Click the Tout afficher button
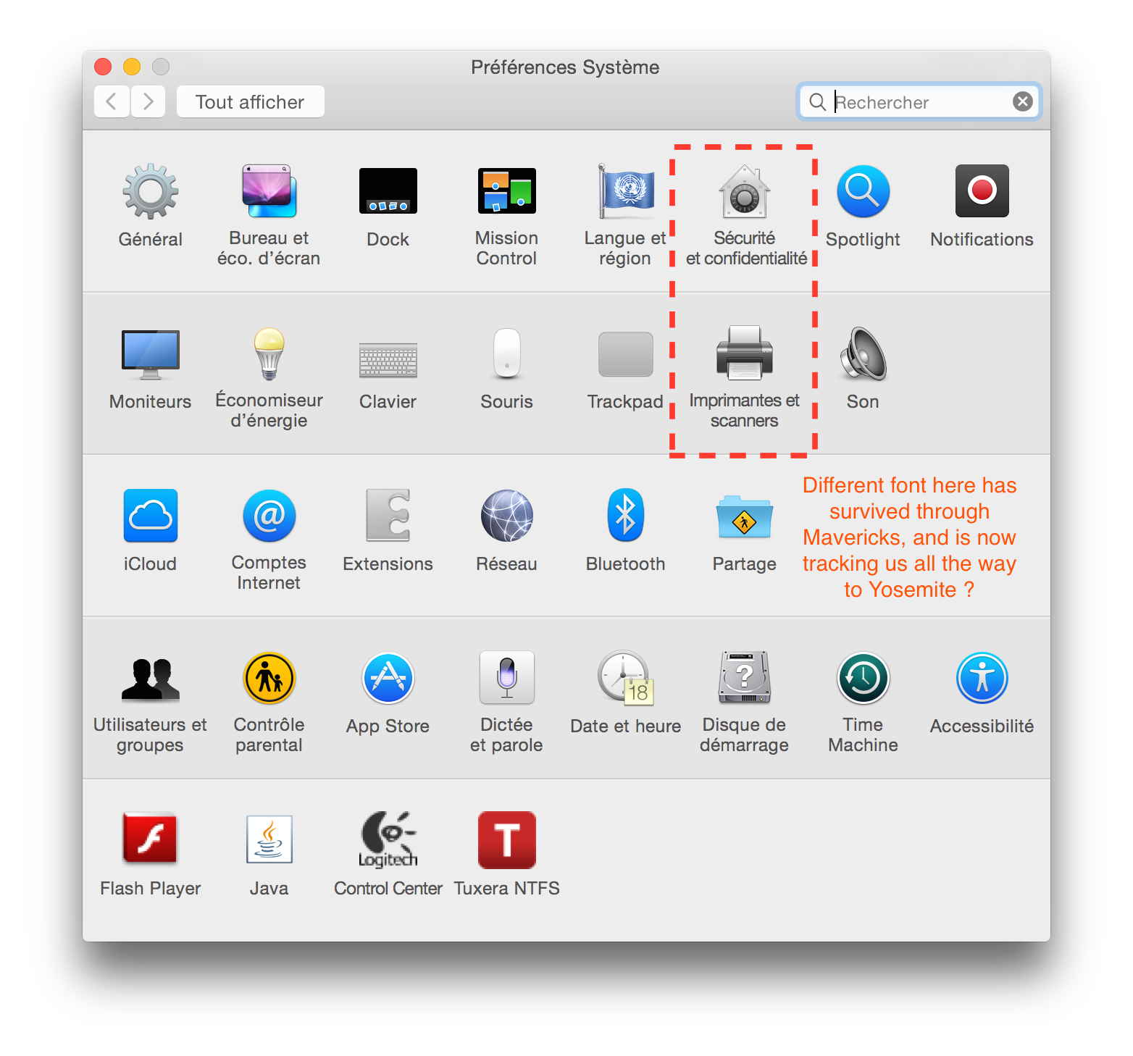The image size is (1133, 1056). (250, 101)
